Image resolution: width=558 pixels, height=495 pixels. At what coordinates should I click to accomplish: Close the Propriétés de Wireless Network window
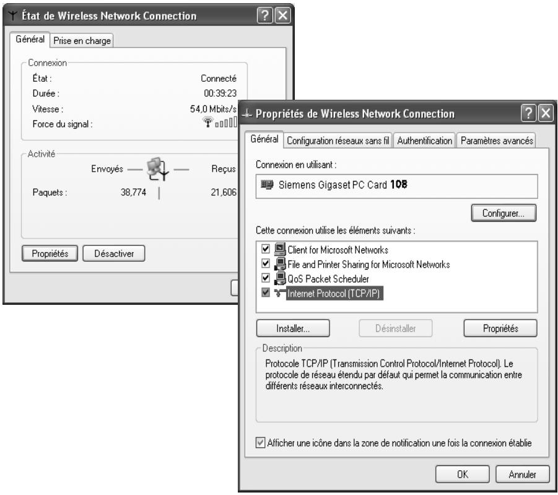point(546,113)
